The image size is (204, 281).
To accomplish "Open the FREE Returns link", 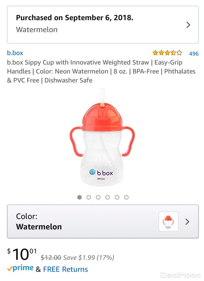I will click(66, 269).
